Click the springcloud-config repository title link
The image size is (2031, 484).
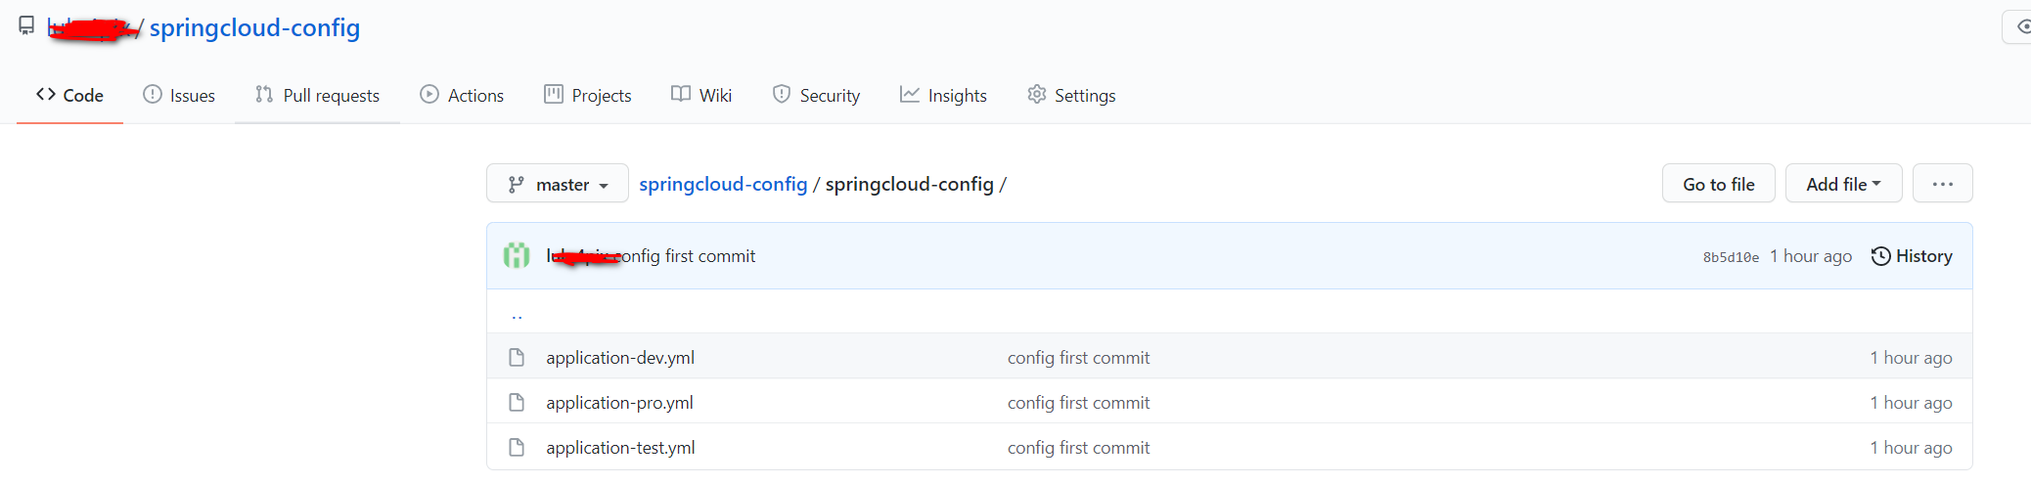[x=254, y=27]
